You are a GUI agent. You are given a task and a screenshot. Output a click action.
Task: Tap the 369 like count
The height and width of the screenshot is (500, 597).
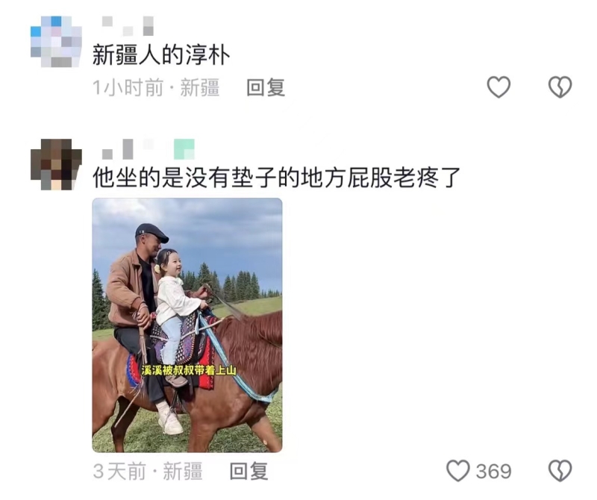coord(493,472)
